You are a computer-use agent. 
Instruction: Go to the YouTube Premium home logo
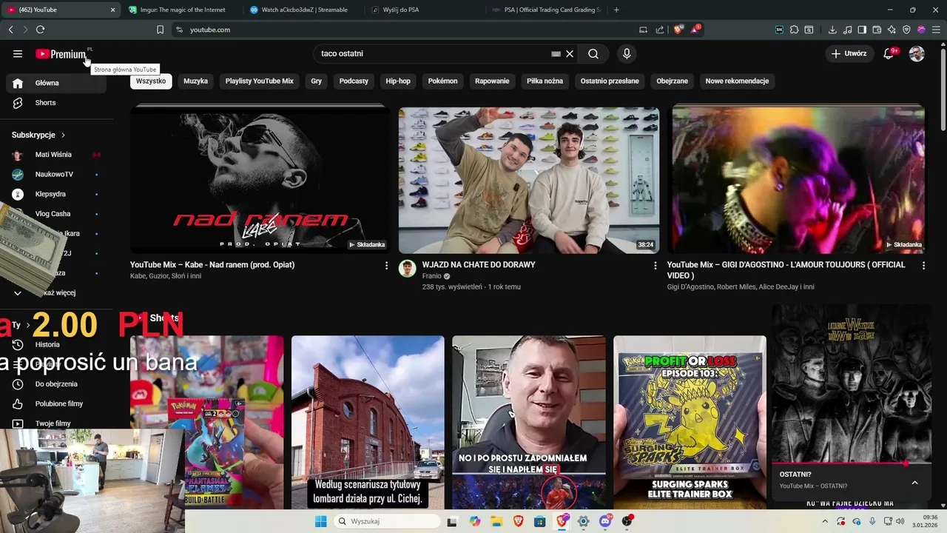(61, 54)
